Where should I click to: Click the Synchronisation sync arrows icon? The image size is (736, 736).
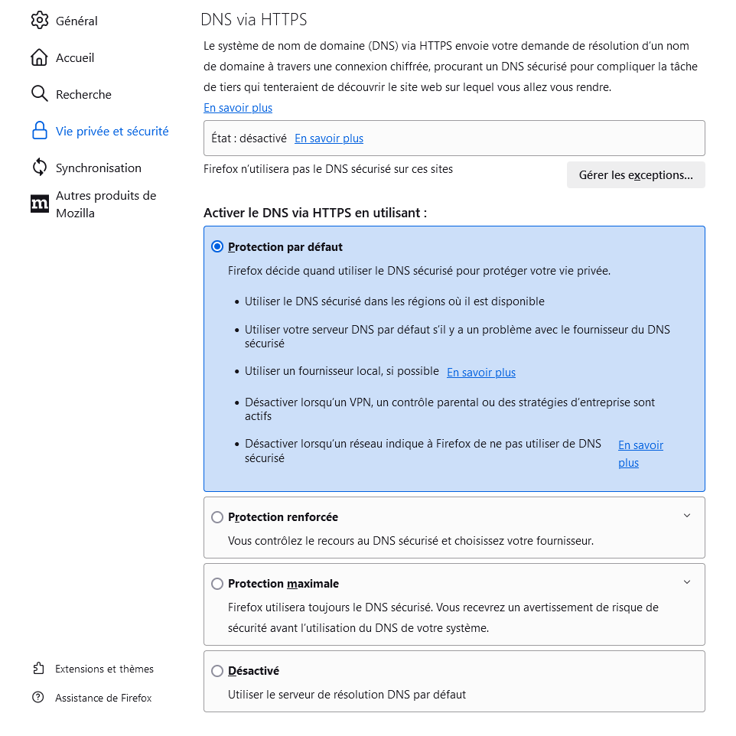[x=40, y=168]
